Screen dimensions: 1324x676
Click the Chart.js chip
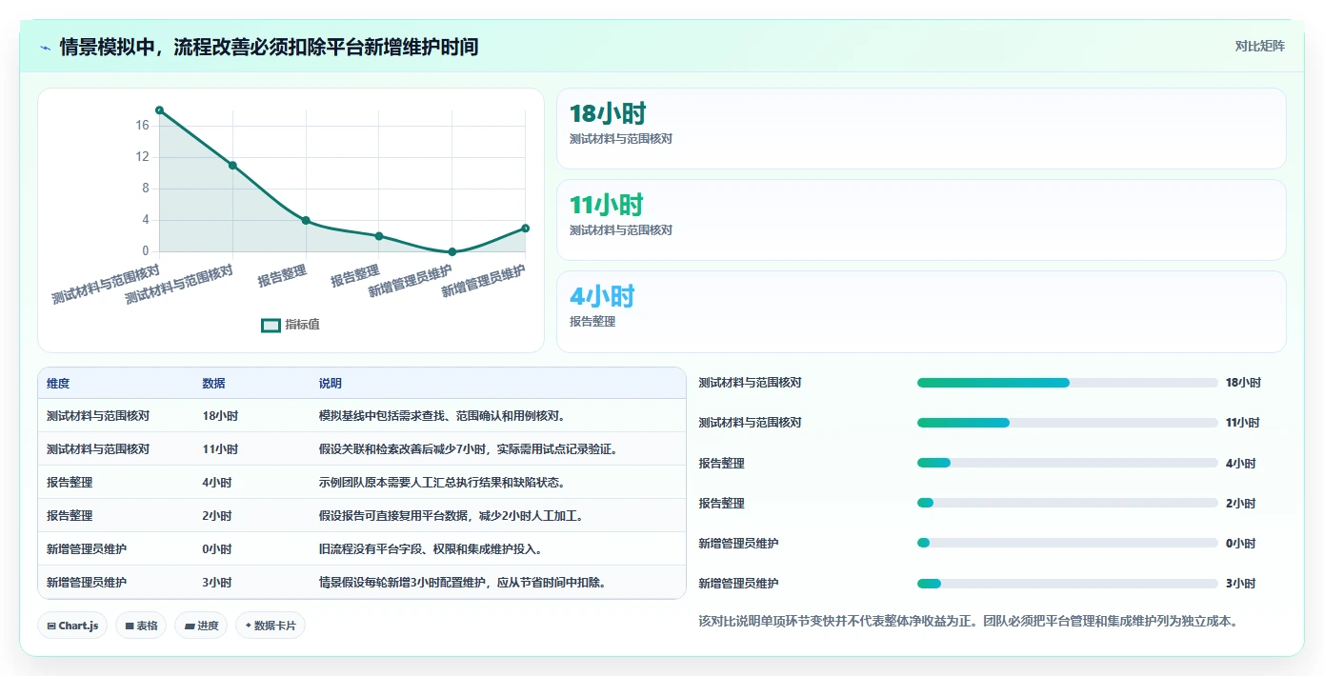pos(72,626)
